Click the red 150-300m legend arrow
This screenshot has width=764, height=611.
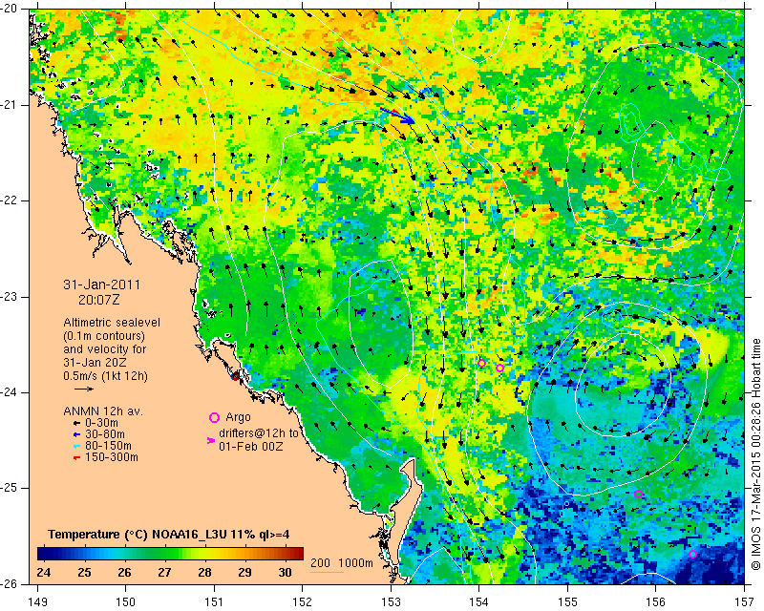[76, 457]
